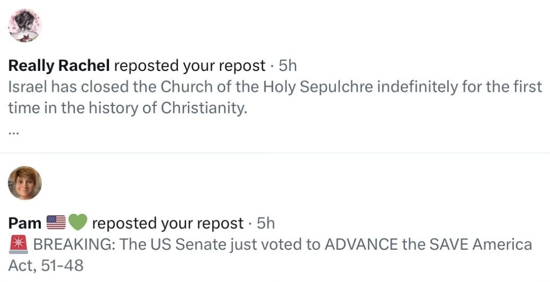Click "time in the history of Christianity" line
This screenshot has width=550, height=282.
point(127,108)
